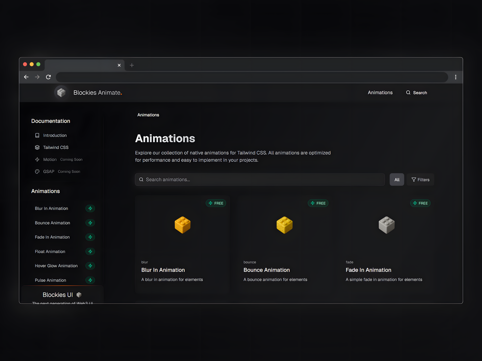The width and height of the screenshot is (482, 361).
Task: Open Blur In Animation in sidebar
Action: (x=51, y=208)
